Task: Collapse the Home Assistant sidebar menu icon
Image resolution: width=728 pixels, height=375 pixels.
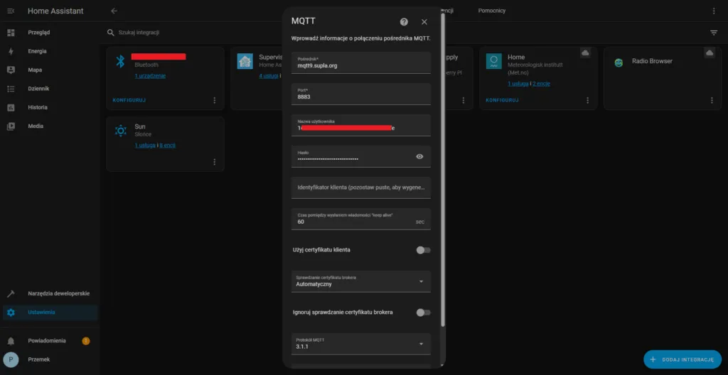Action: 11,11
